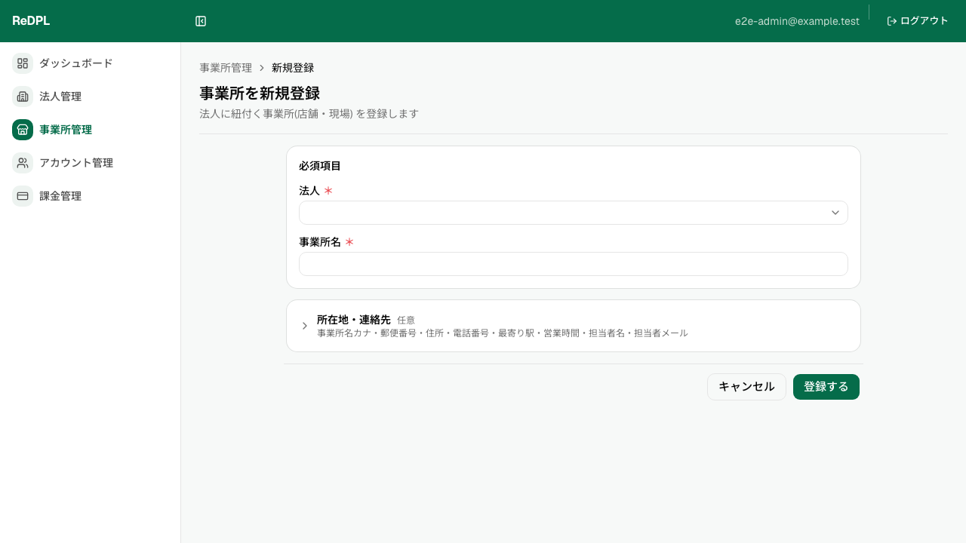The width and height of the screenshot is (966, 543).
Task: Click the 登録する button
Action: tap(826, 387)
